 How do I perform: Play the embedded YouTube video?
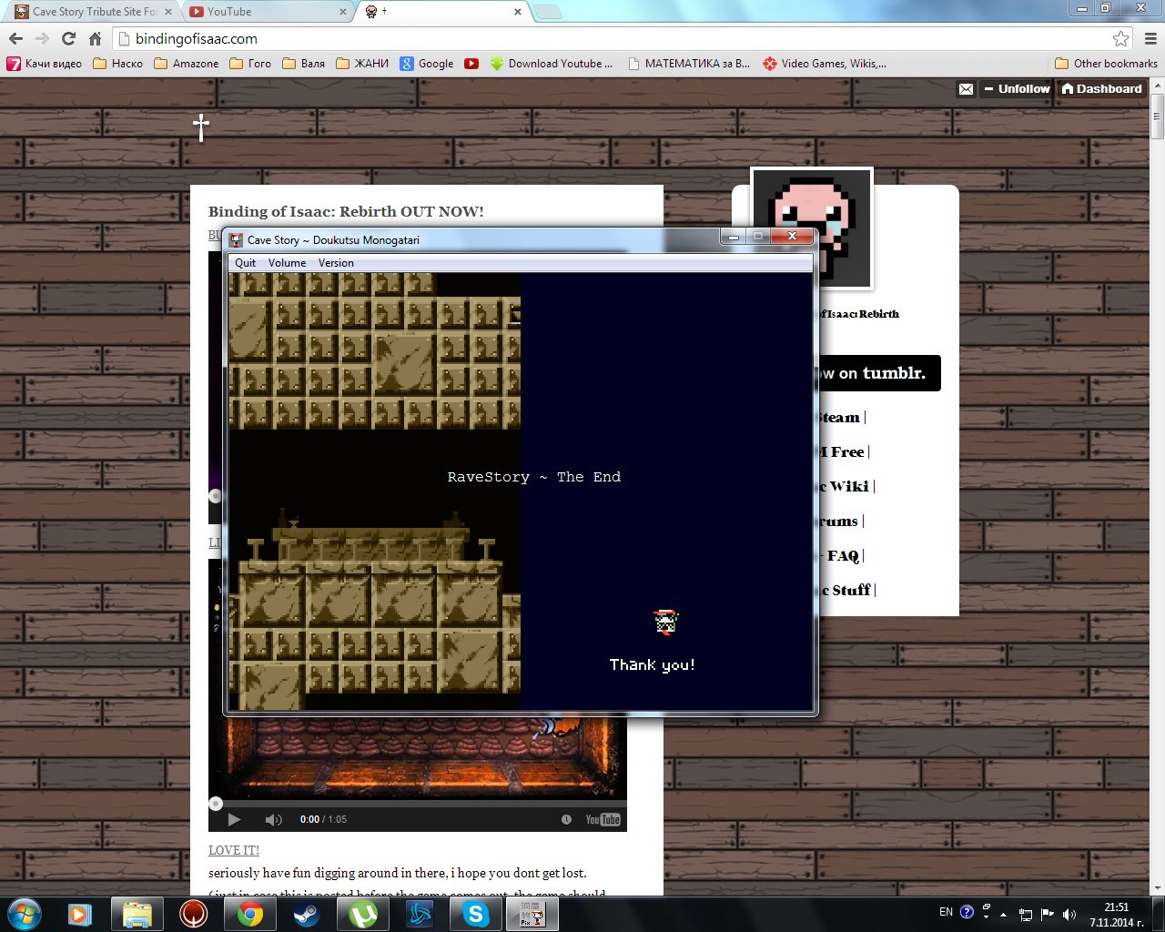(x=234, y=819)
